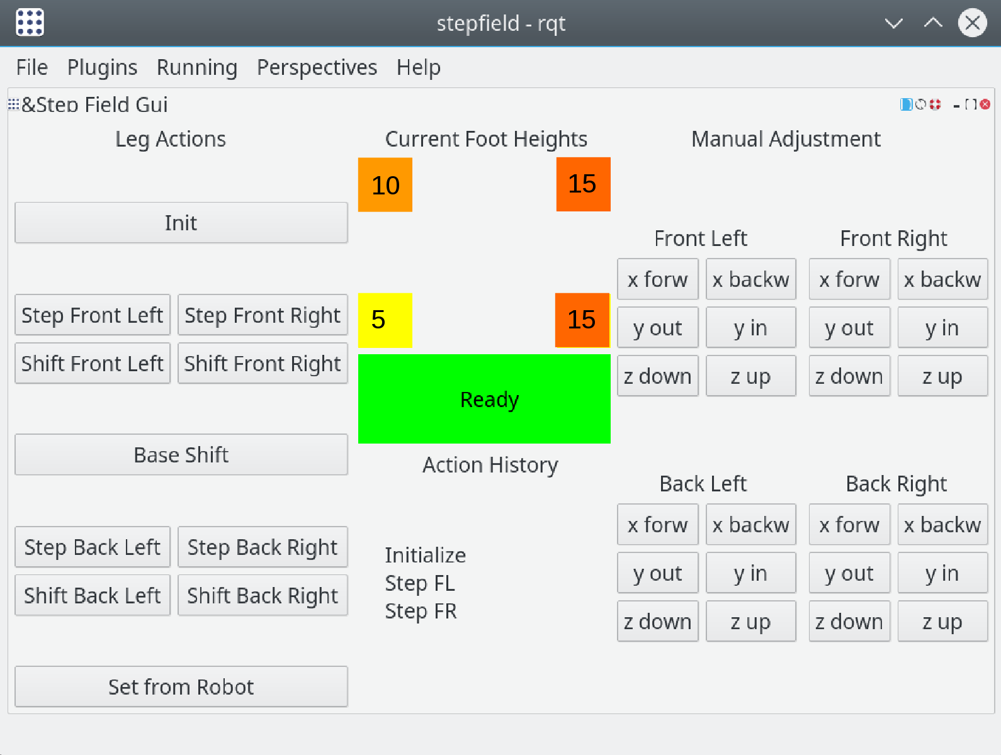Click Front Left z up button
The width and height of the screenshot is (1001, 755).
pyautogui.click(x=750, y=376)
